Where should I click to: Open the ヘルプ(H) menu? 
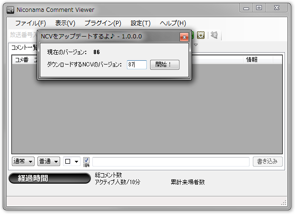173,23
